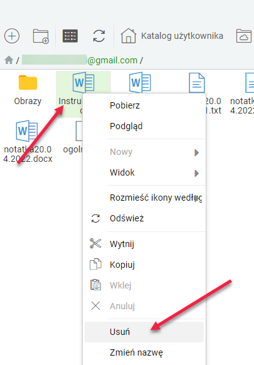Open the Nowy submenu entry
254x365 pixels.
[144, 152]
